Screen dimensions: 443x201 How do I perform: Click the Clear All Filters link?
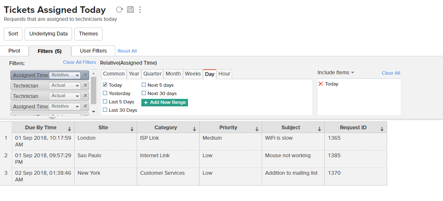79,63
